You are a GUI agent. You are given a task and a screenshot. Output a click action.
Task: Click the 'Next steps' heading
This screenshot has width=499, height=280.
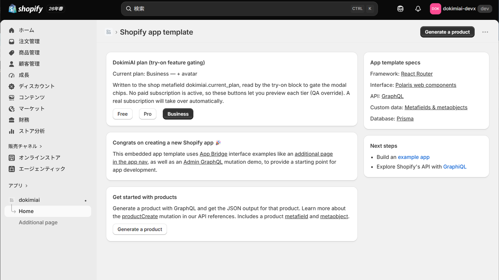(384, 146)
